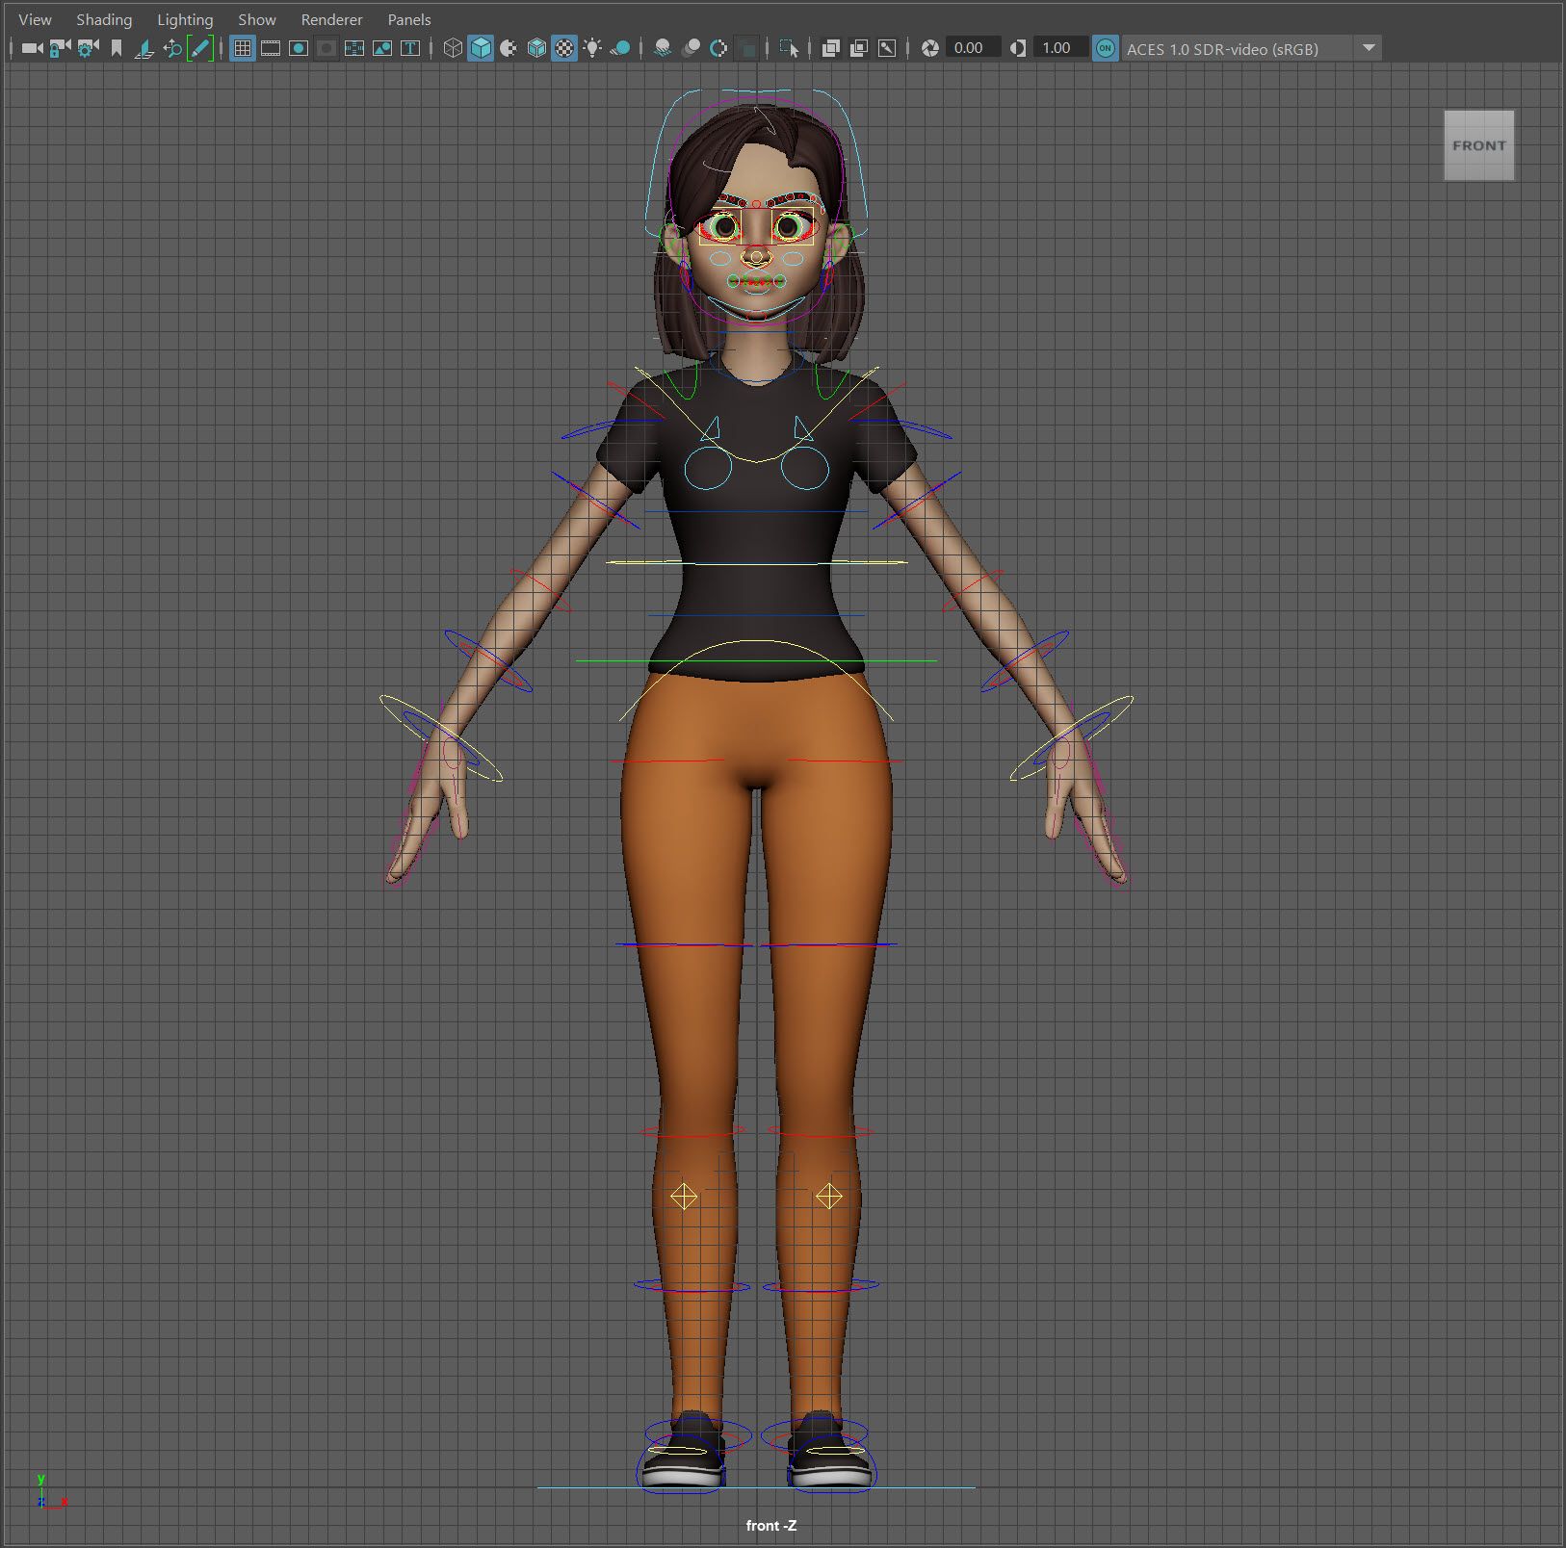Enable Wireframe display mode
Screen dimensions: 1566x1548
453,48
